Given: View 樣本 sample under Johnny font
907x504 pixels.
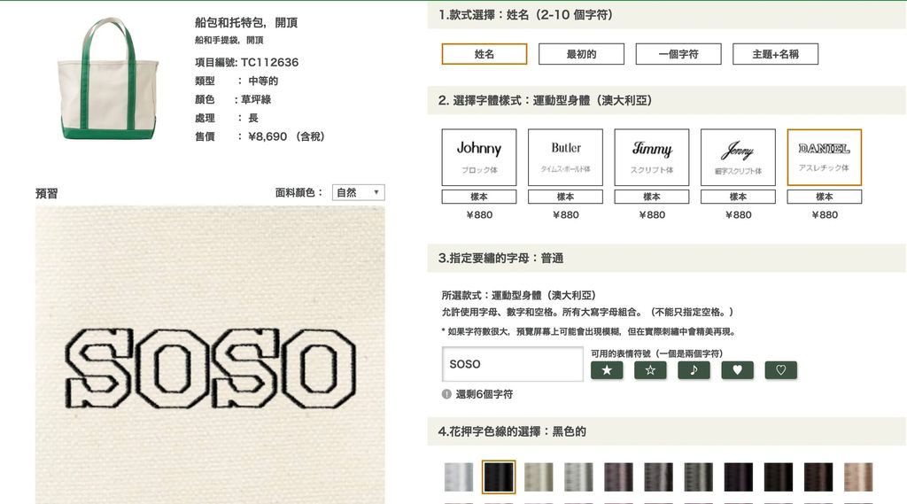Looking at the screenshot, I should pyautogui.click(x=479, y=197).
